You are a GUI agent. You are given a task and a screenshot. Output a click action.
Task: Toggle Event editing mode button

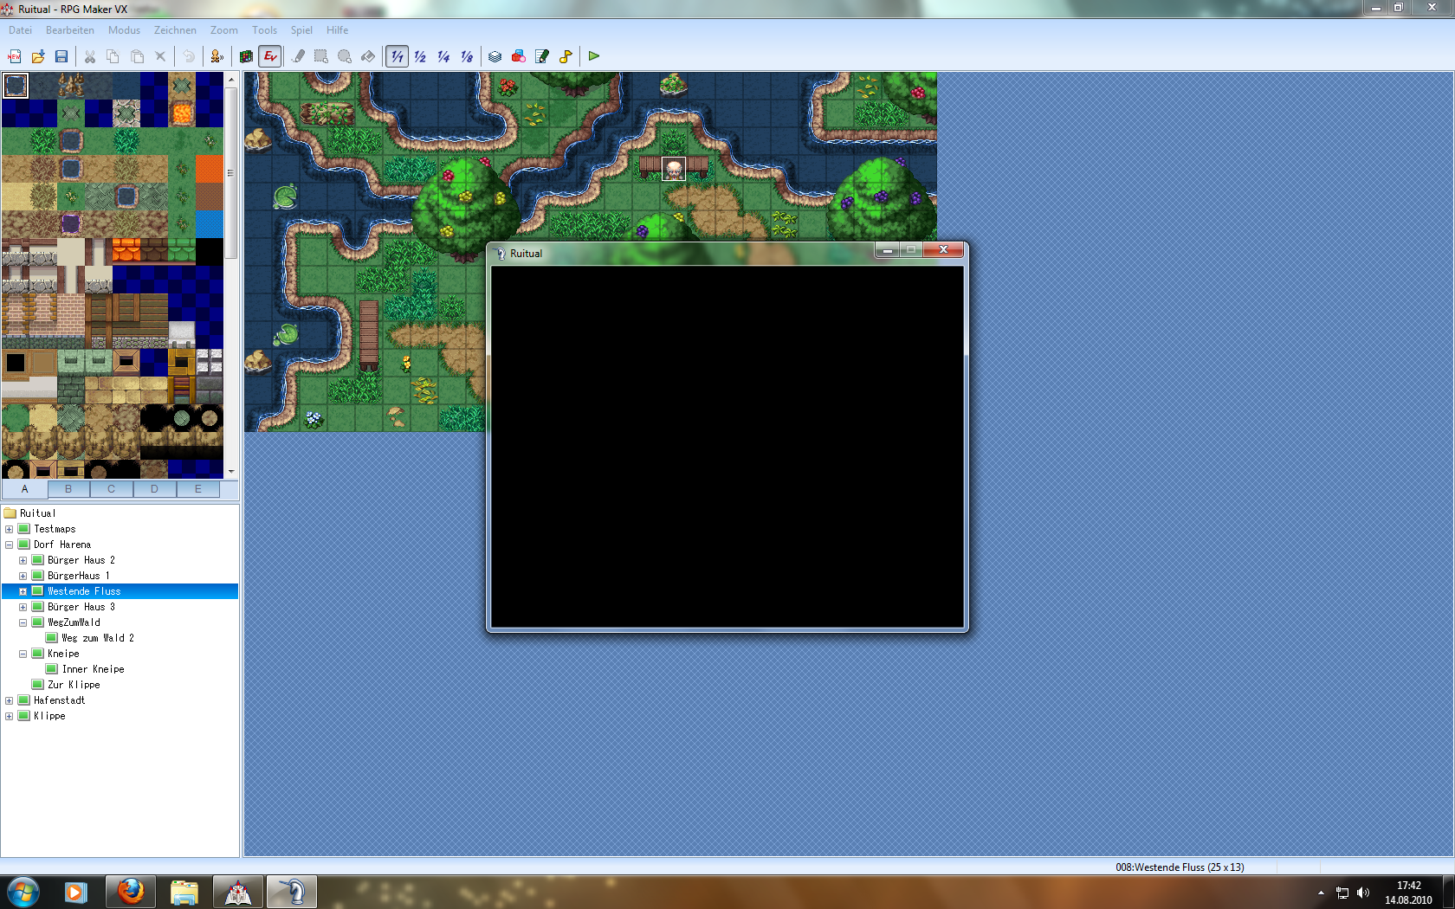(270, 56)
